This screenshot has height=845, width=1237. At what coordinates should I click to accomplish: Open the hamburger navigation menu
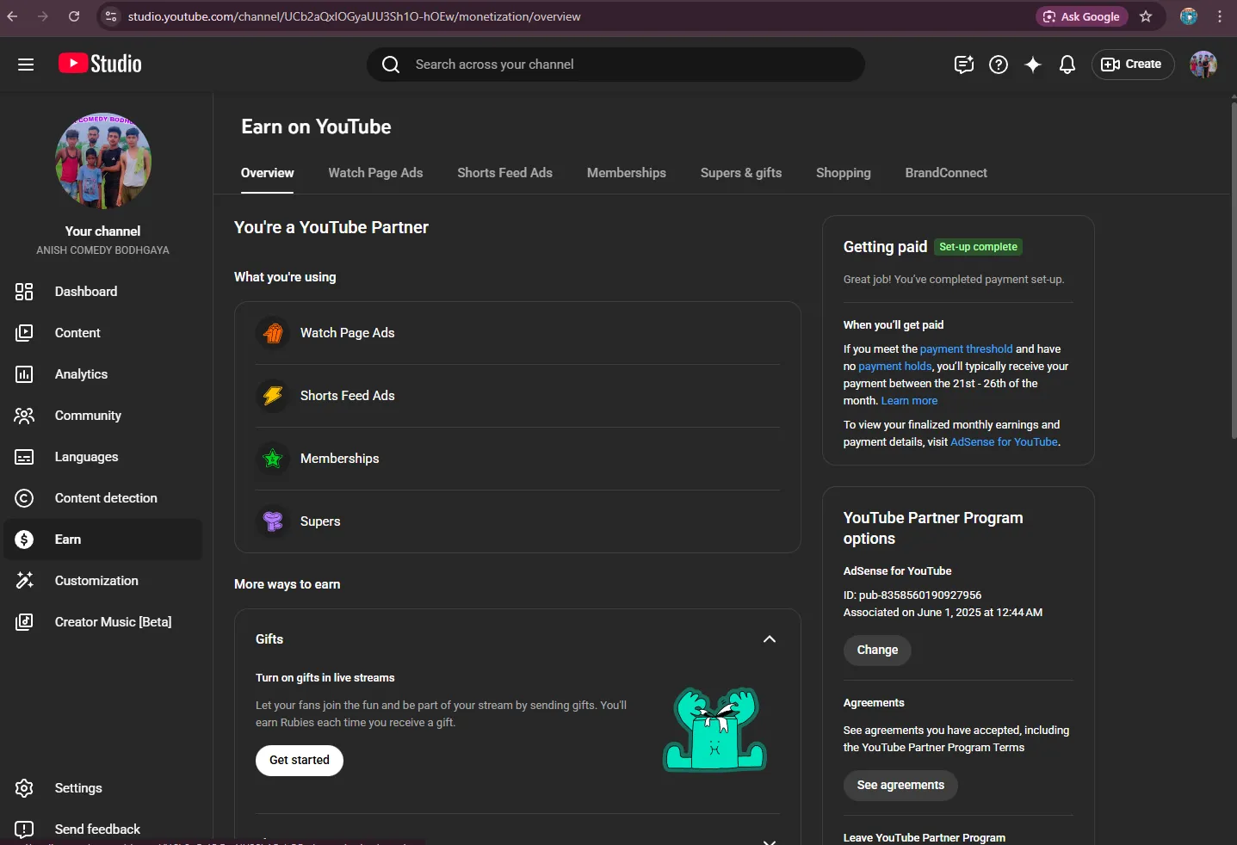tap(26, 65)
